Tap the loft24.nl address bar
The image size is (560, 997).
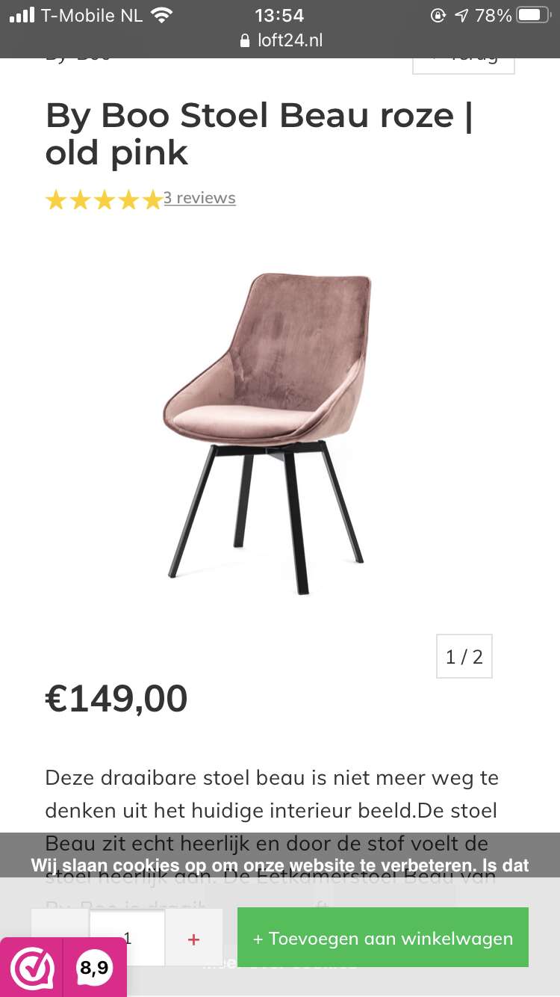(280, 41)
